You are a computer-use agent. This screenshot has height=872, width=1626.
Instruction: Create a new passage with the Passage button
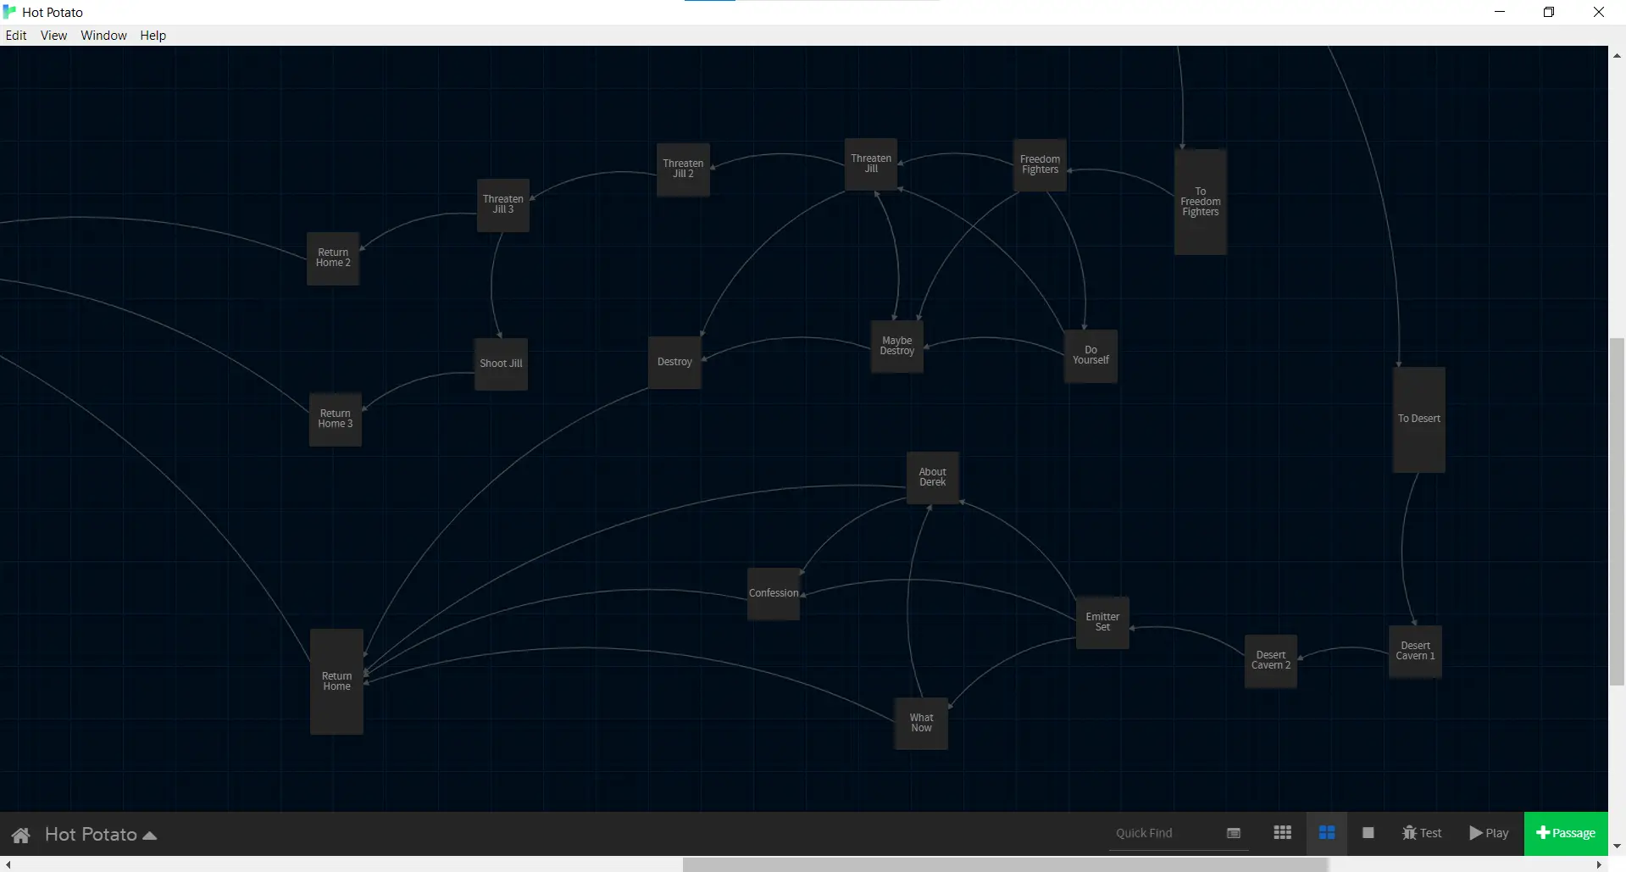[x=1565, y=833]
